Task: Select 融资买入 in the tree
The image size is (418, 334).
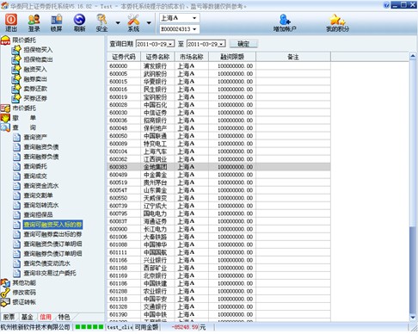Action: pyautogui.click(x=35, y=69)
